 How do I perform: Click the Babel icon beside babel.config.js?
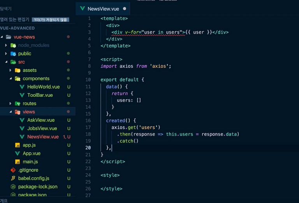(13, 178)
